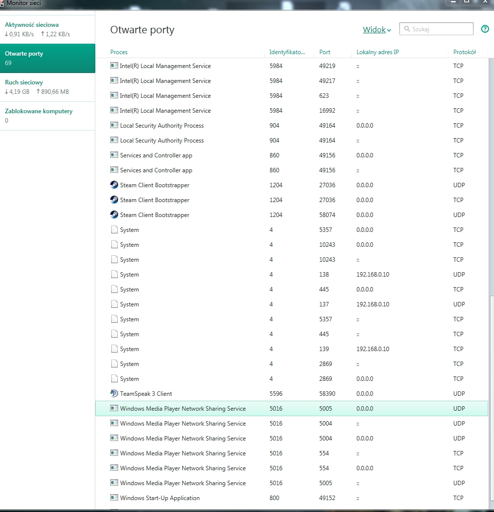The height and width of the screenshot is (512, 494).
Task: Select the TeamSpeak 3 Client process name
Action: 146,393
